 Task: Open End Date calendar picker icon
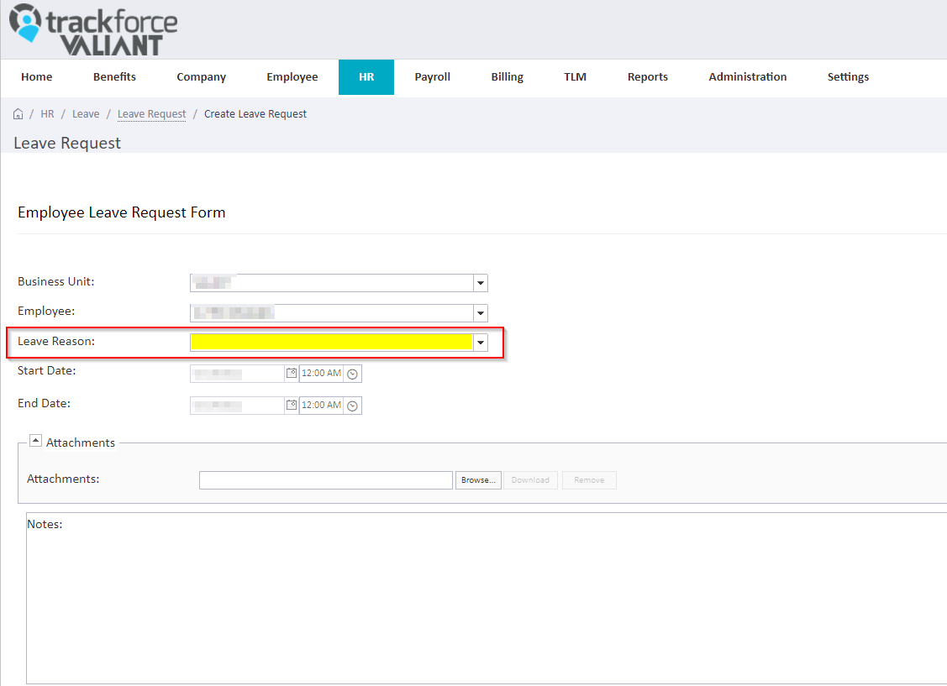click(291, 405)
